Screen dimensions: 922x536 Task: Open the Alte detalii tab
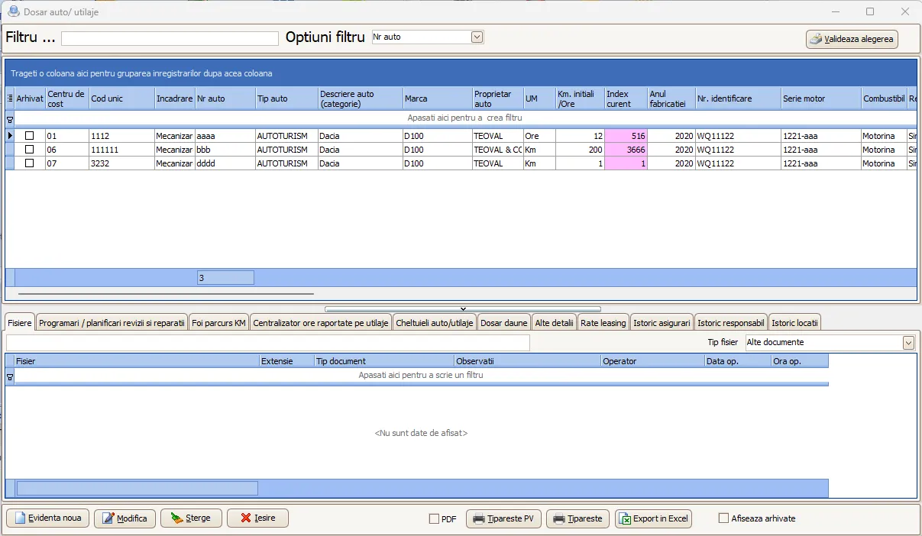pyautogui.click(x=554, y=323)
